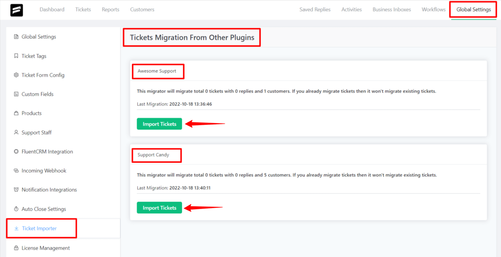The width and height of the screenshot is (501, 257).
Task: Open the Saved Replies page
Action: point(315,9)
